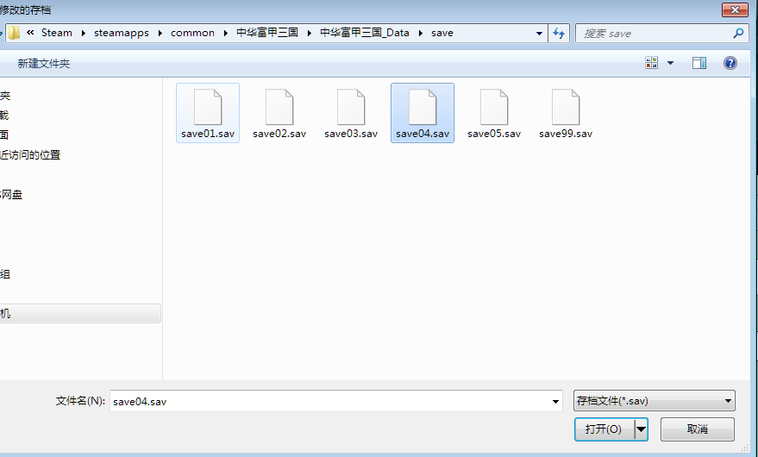Select the highlighted 机 item in sidebar
The width and height of the screenshot is (758, 457).
point(80,313)
